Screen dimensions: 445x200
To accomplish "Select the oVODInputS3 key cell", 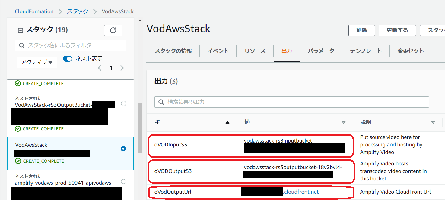I will 171,145.
